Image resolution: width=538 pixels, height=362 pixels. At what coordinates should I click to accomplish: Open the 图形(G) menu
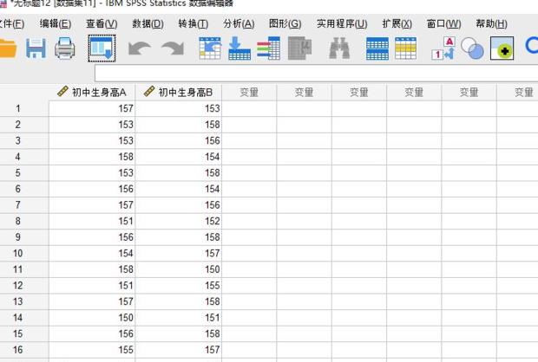(x=285, y=23)
